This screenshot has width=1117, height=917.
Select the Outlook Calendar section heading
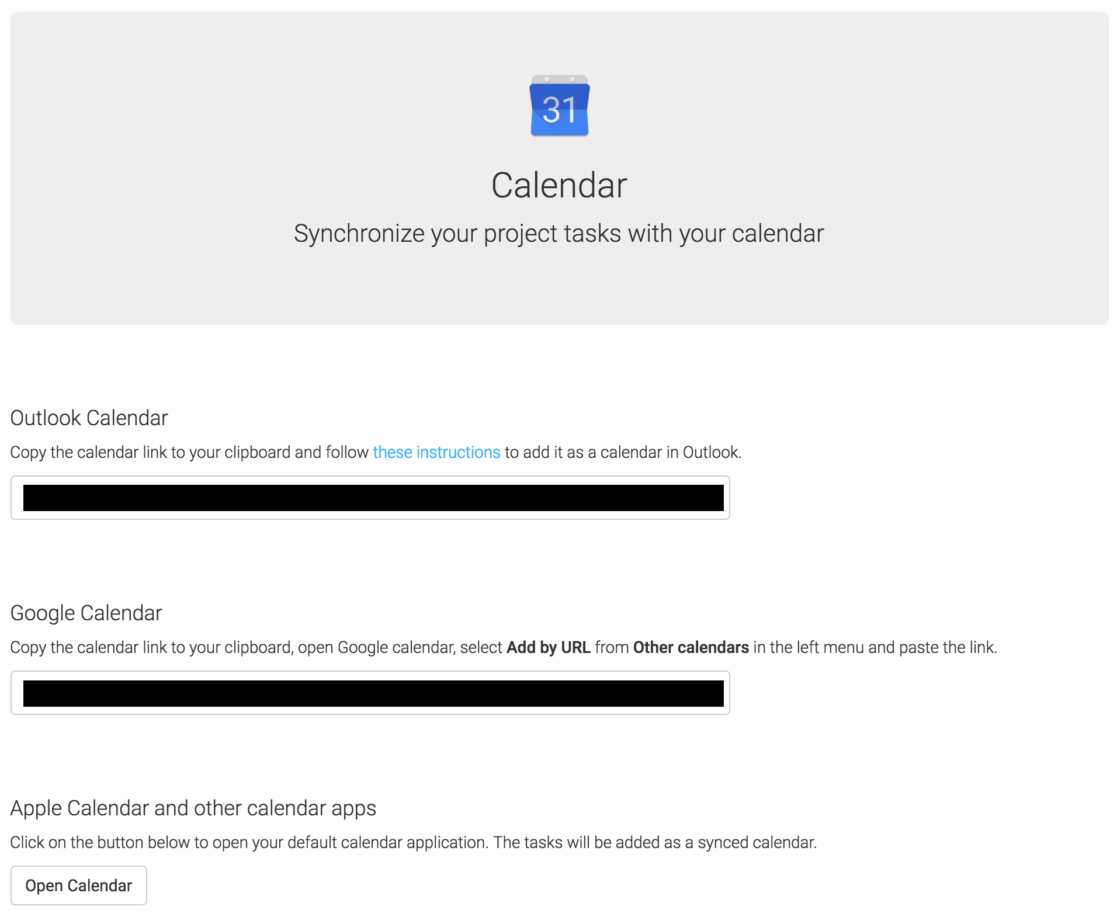[x=89, y=418]
